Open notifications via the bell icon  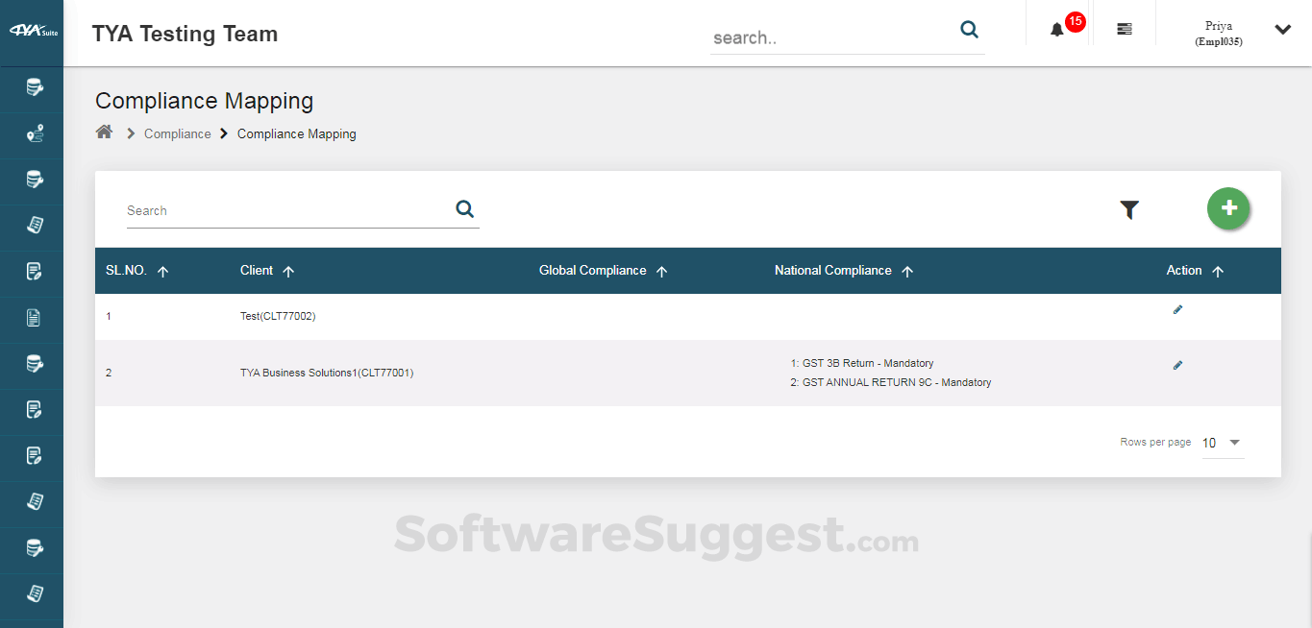pos(1056,29)
